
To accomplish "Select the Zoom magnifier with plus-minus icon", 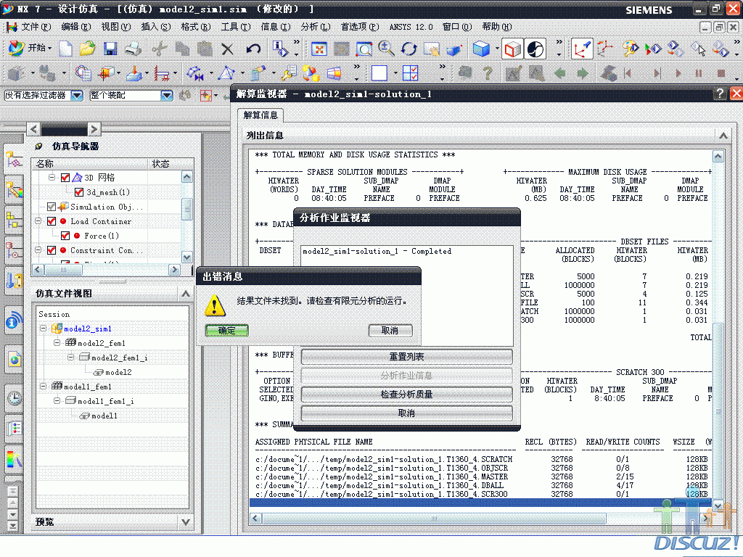I will [386, 49].
